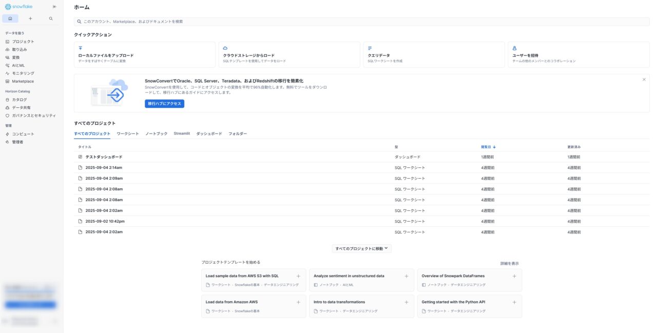
Task: Select ガバナンスとセキュリティ in sidebar
Action: point(34,115)
